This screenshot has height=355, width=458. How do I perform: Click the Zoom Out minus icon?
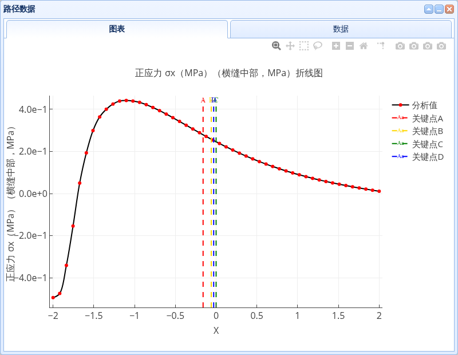tap(350, 46)
